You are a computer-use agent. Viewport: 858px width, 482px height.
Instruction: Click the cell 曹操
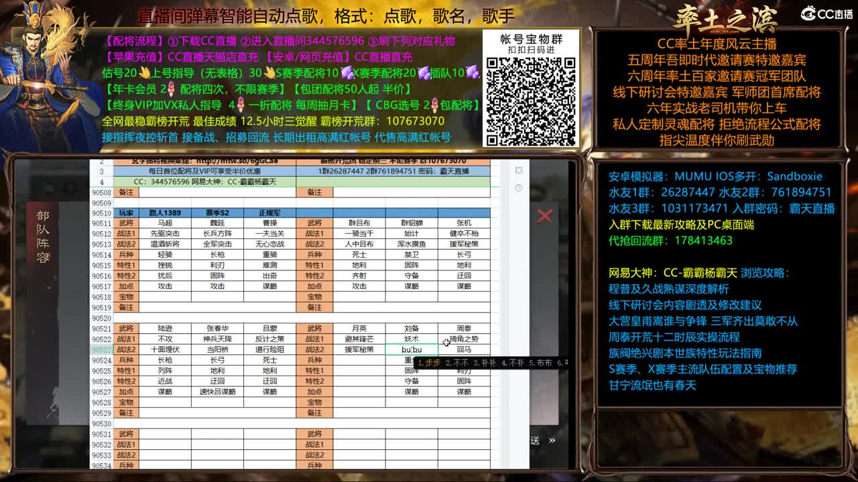tap(269, 223)
